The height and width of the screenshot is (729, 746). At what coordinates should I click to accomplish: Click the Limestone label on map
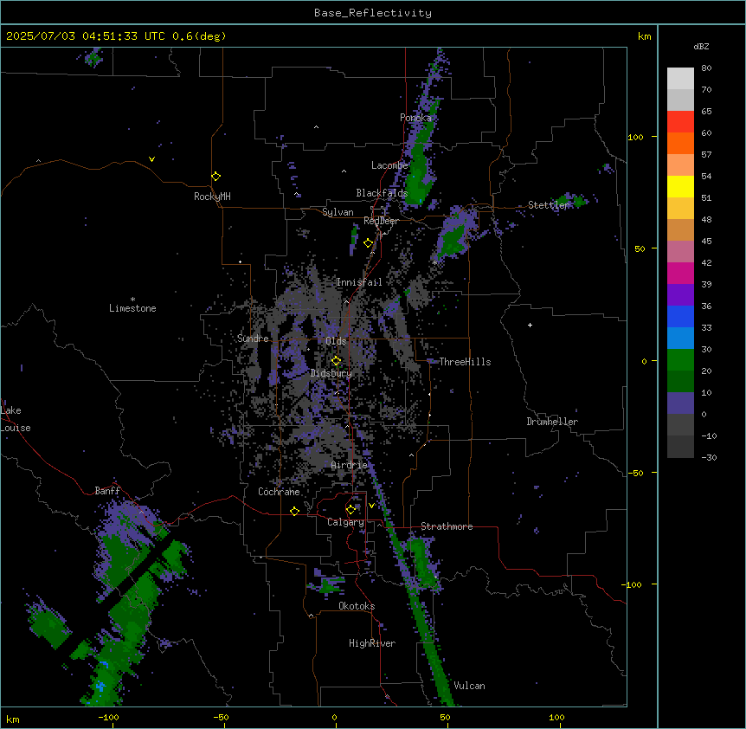point(132,308)
